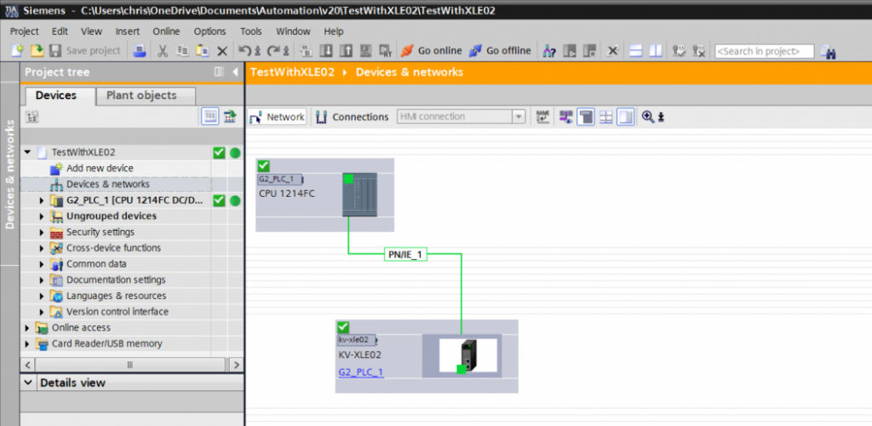Stop CPU toolbar icon
This screenshot has width=872, height=426.
(x=589, y=51)
